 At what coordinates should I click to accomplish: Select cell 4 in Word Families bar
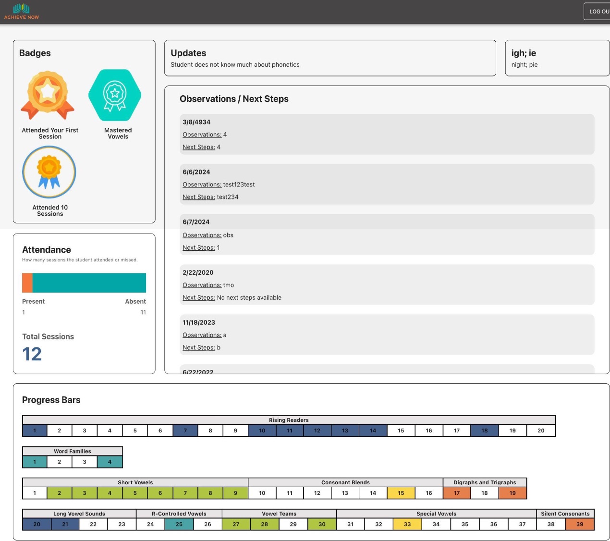pyautogui.click(x=110, y=462)
